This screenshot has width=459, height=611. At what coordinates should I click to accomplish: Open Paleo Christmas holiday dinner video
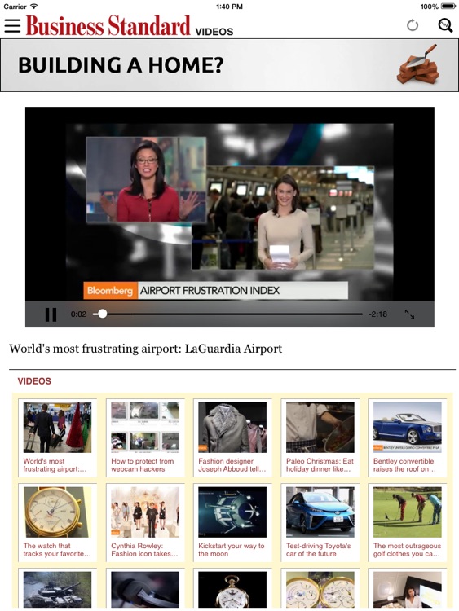pos(320,428)
